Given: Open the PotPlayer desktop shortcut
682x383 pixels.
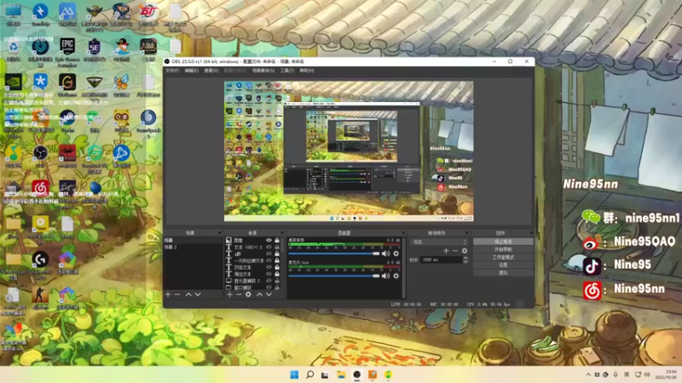Looking at the screenshot, I should click(40, 225).
